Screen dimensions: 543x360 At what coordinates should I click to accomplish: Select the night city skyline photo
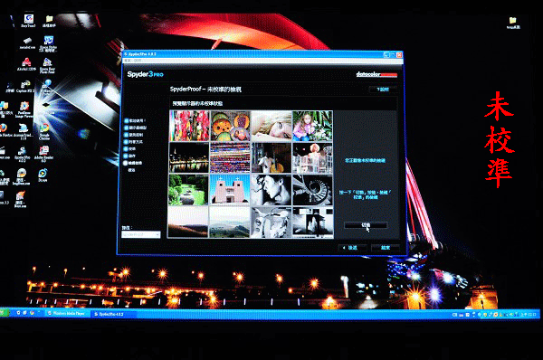189,157
